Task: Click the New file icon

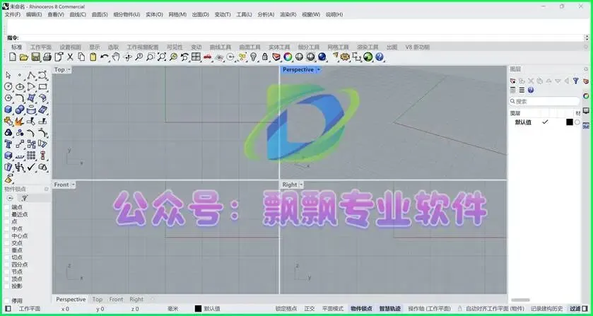Action: (x=13, y=57)
